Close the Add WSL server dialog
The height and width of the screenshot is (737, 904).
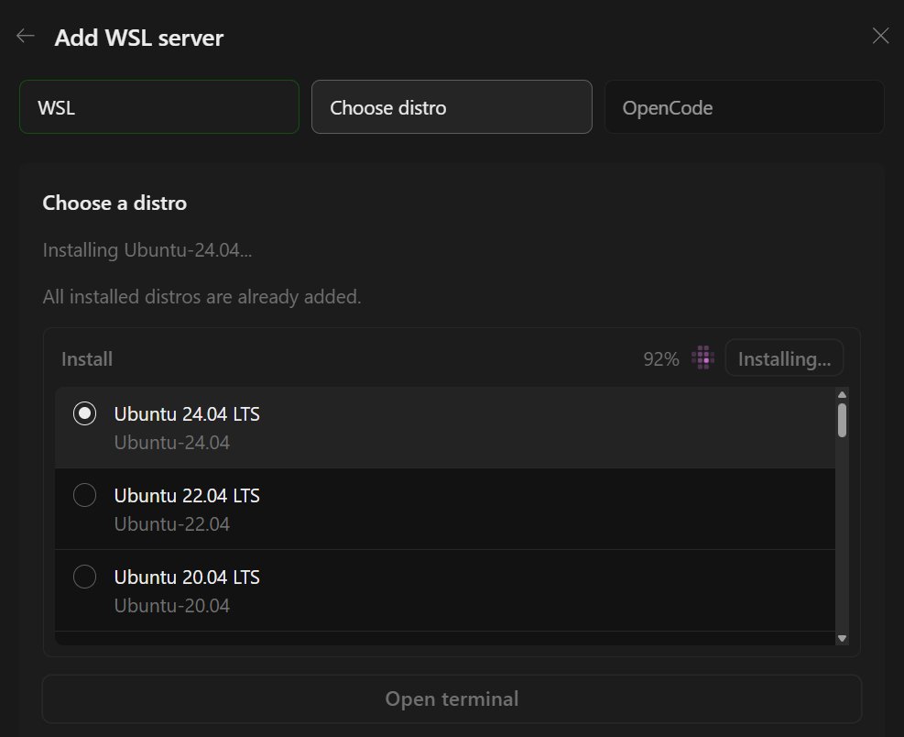point(880,36)
